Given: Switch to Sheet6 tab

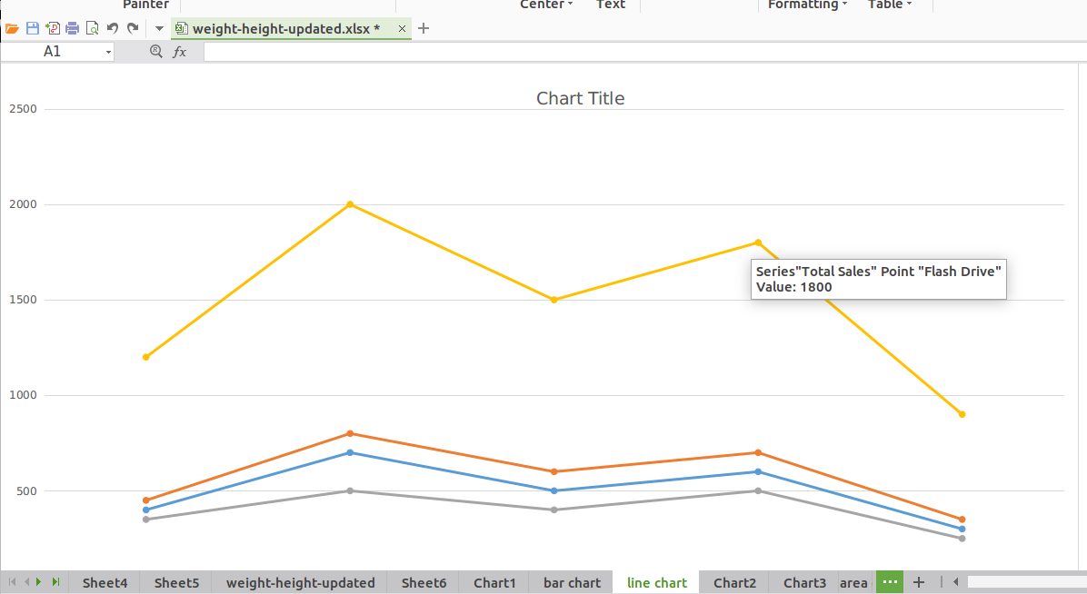Looking at the screenshot, I should [x=424, y=583].
